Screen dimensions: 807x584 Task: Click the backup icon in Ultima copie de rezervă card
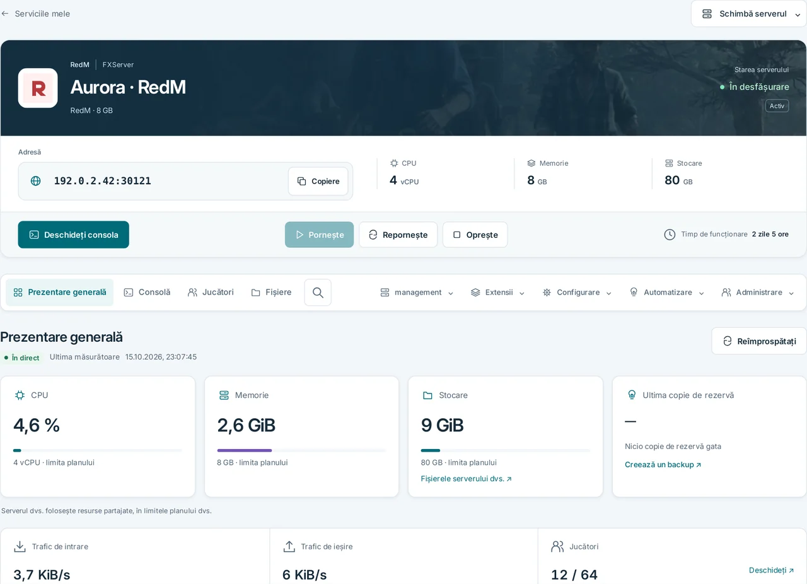pos(632,395)
